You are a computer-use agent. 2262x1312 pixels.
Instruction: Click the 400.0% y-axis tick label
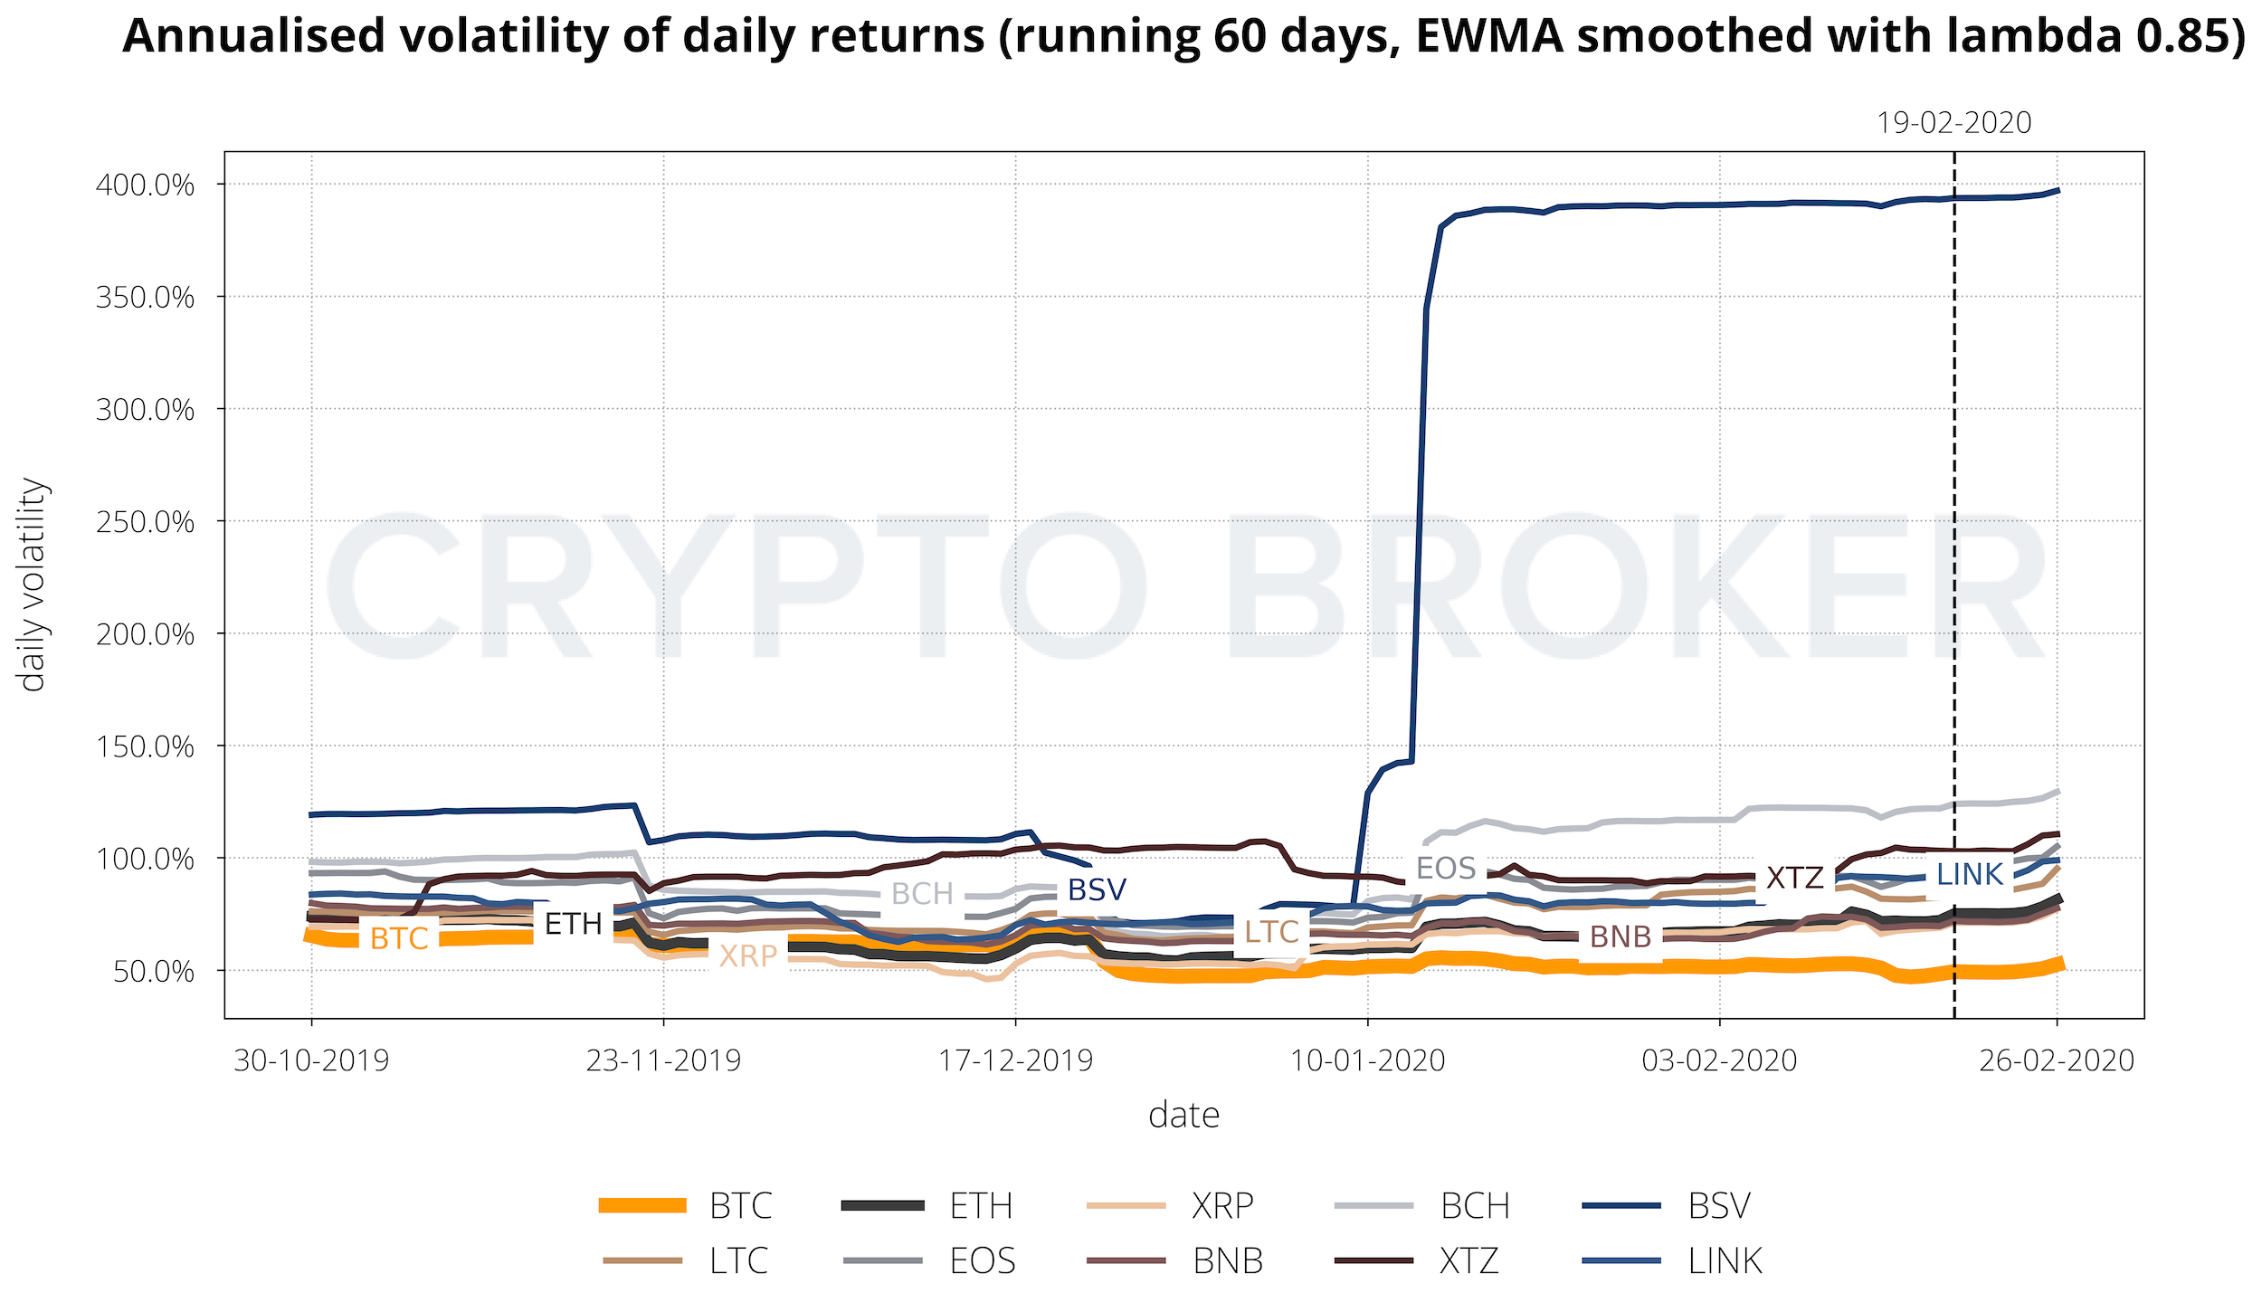pyautogui.click(x=145, y=185)
